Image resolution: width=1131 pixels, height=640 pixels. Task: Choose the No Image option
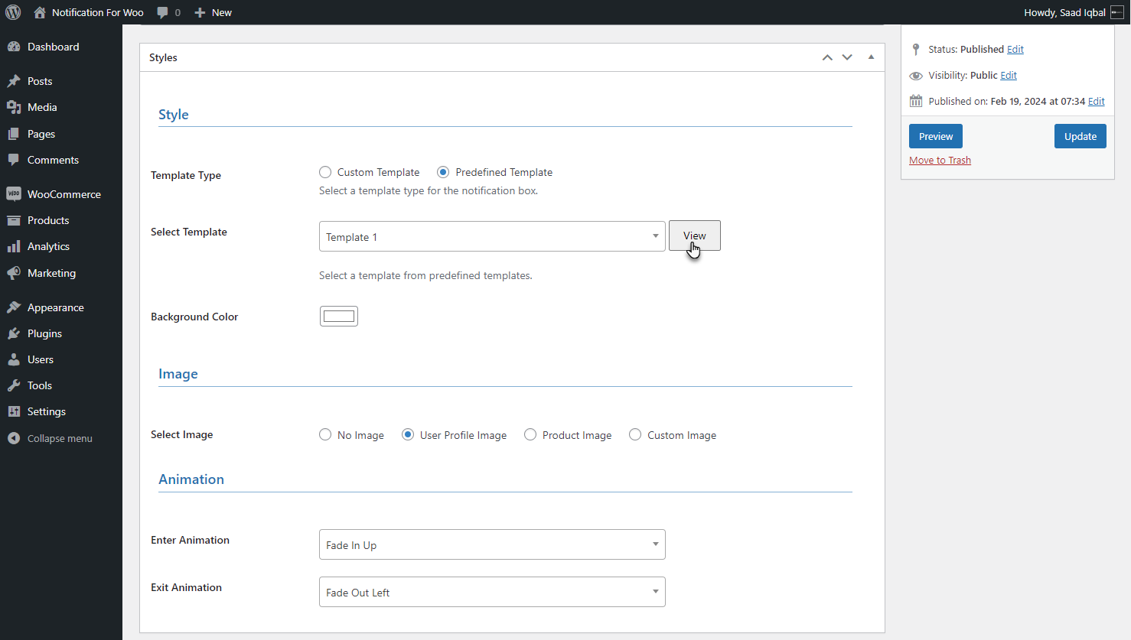tap(325, 434)
